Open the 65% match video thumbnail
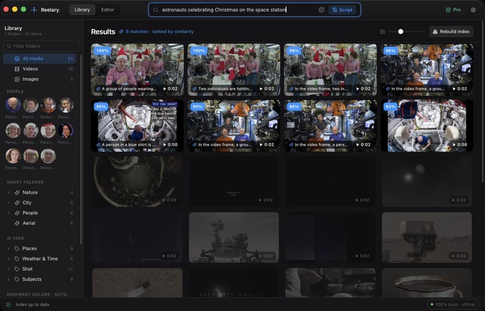The width and height of the screenshot is (485, 311). tap(427, 126)
